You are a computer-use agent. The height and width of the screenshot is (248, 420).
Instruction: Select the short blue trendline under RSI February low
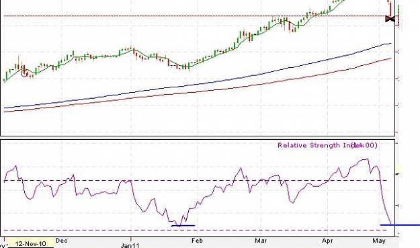183,226
